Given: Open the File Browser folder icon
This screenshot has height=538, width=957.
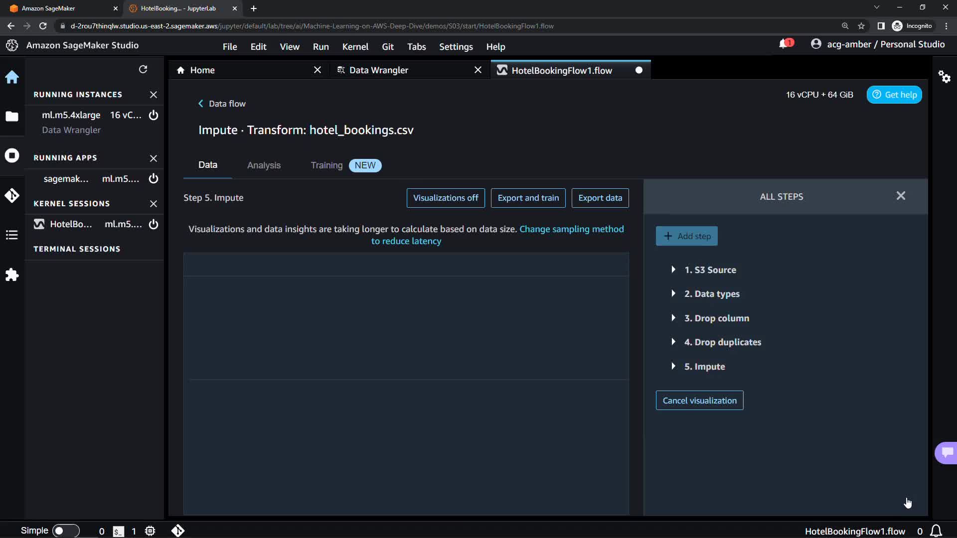Looking at the screenshot, I should click(x=12, y=117).
